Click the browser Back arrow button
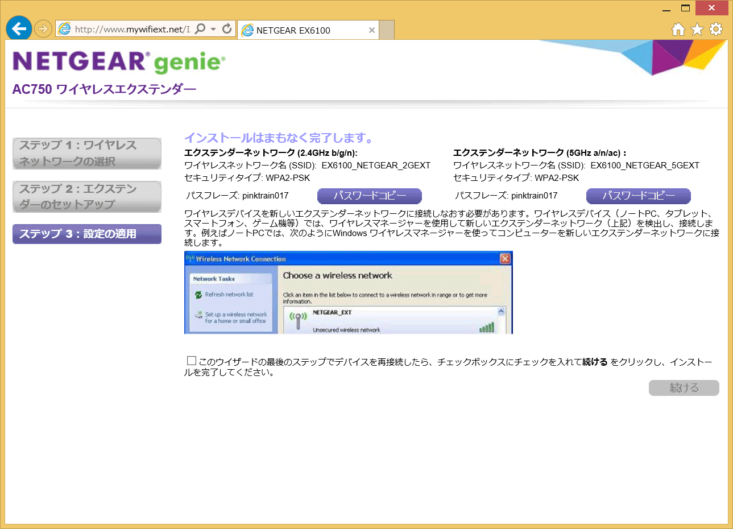The image size is (733, 529). click(19, 28)
